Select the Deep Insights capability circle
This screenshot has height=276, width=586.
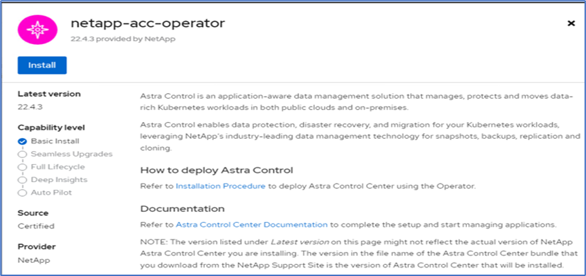click(22, 179)
